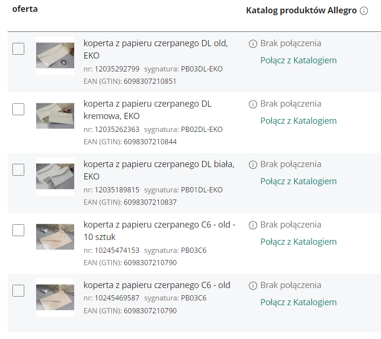Click info icon next to DL biała connection status

pyautogui.click(x=253, y=164)
